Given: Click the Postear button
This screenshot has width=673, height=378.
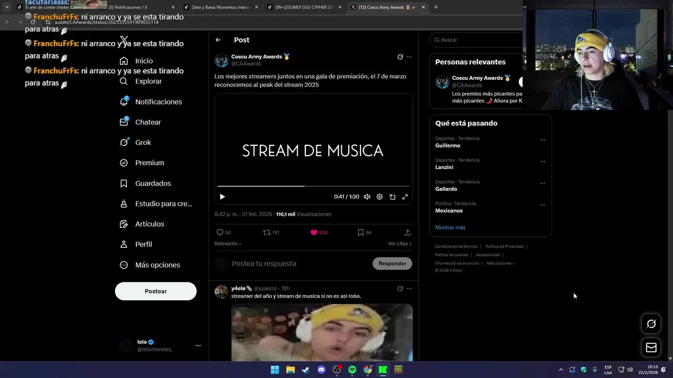Looking at the screenshot, I should 156,291.
